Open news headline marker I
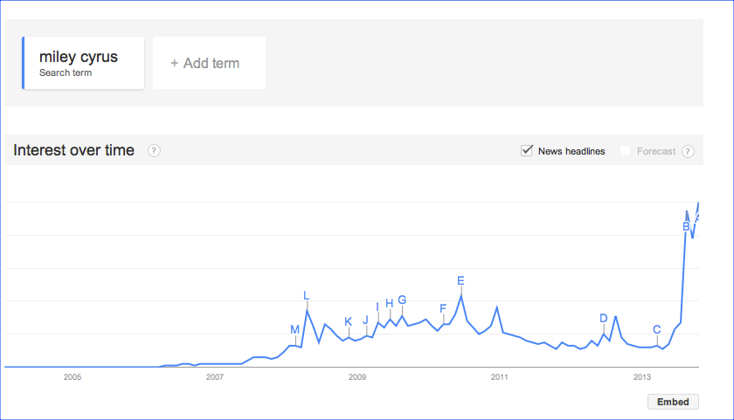 [x=377, y=306]
